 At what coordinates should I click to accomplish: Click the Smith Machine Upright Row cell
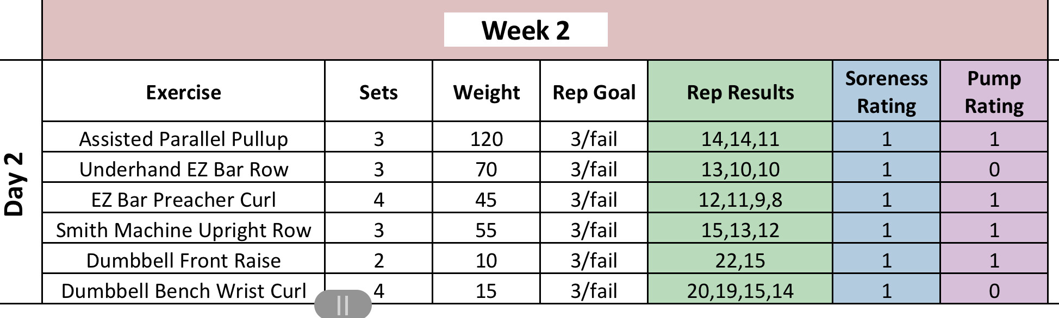pos(183,230)
